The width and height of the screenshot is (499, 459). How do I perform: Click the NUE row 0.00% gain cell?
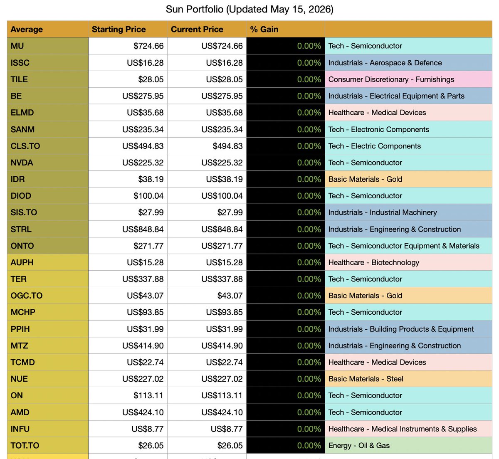pos(286,379)
